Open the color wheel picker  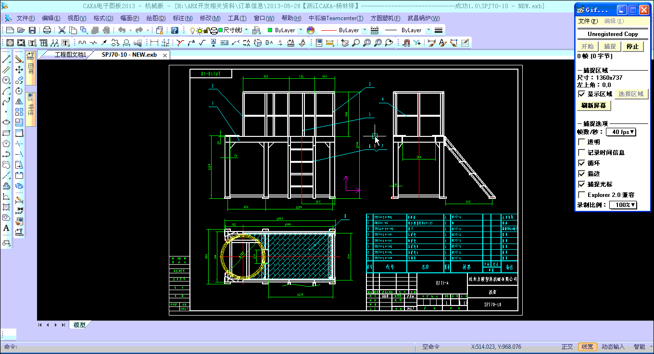pyautogui.click(x=311, y=30)
